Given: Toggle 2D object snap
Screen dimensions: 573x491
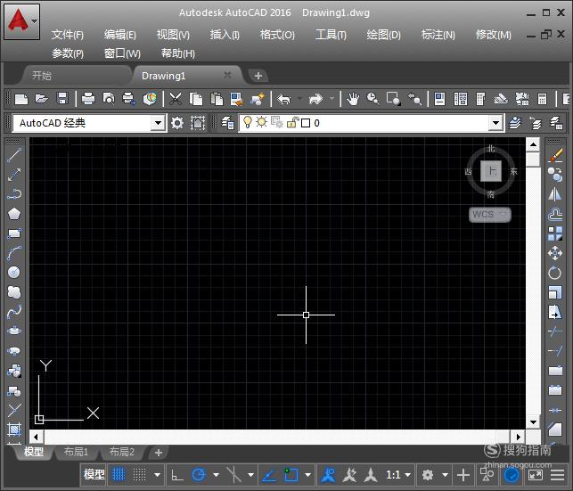Looking at the screenshot, I should [291, 475].
